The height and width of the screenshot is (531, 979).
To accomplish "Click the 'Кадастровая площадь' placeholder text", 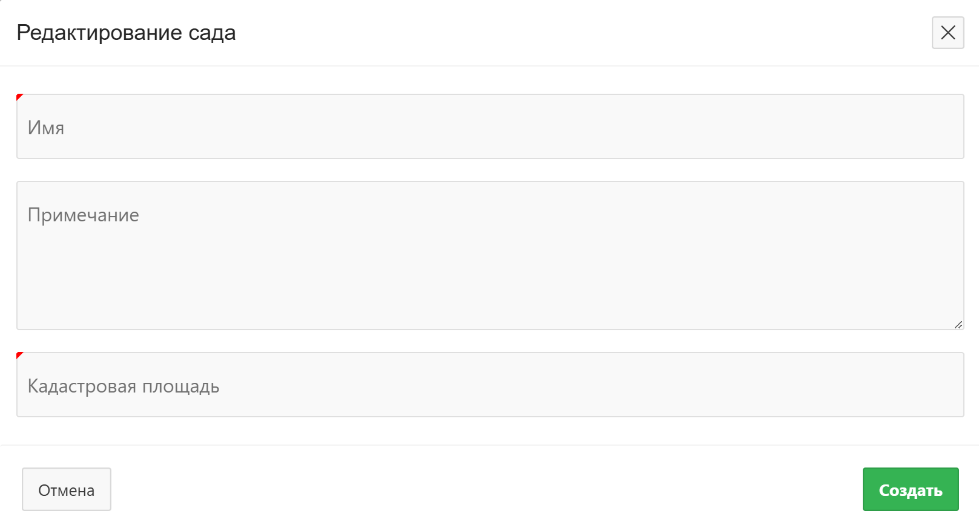I will (124, 386).
